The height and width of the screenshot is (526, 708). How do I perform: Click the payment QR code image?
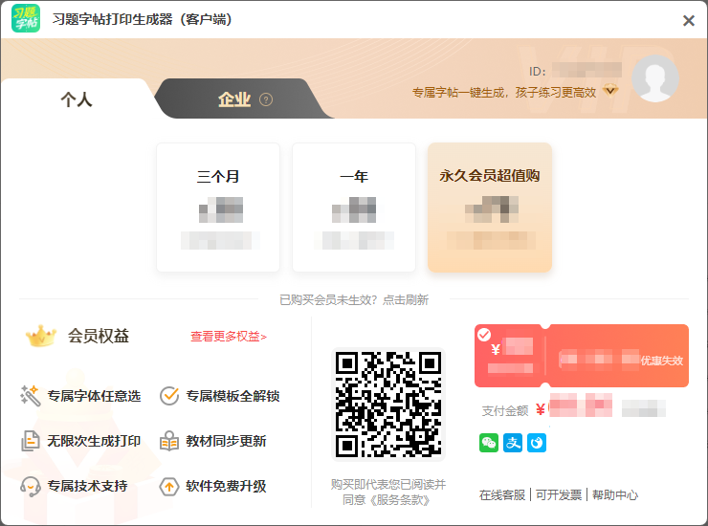(388, 405)
